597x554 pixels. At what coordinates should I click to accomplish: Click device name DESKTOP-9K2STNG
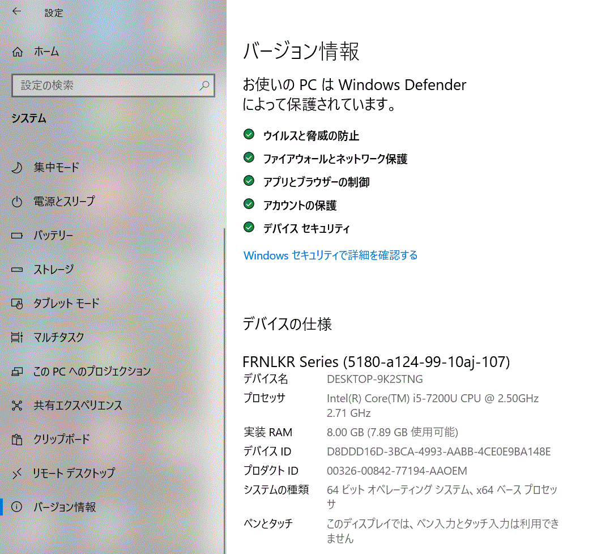pos(374,379)
